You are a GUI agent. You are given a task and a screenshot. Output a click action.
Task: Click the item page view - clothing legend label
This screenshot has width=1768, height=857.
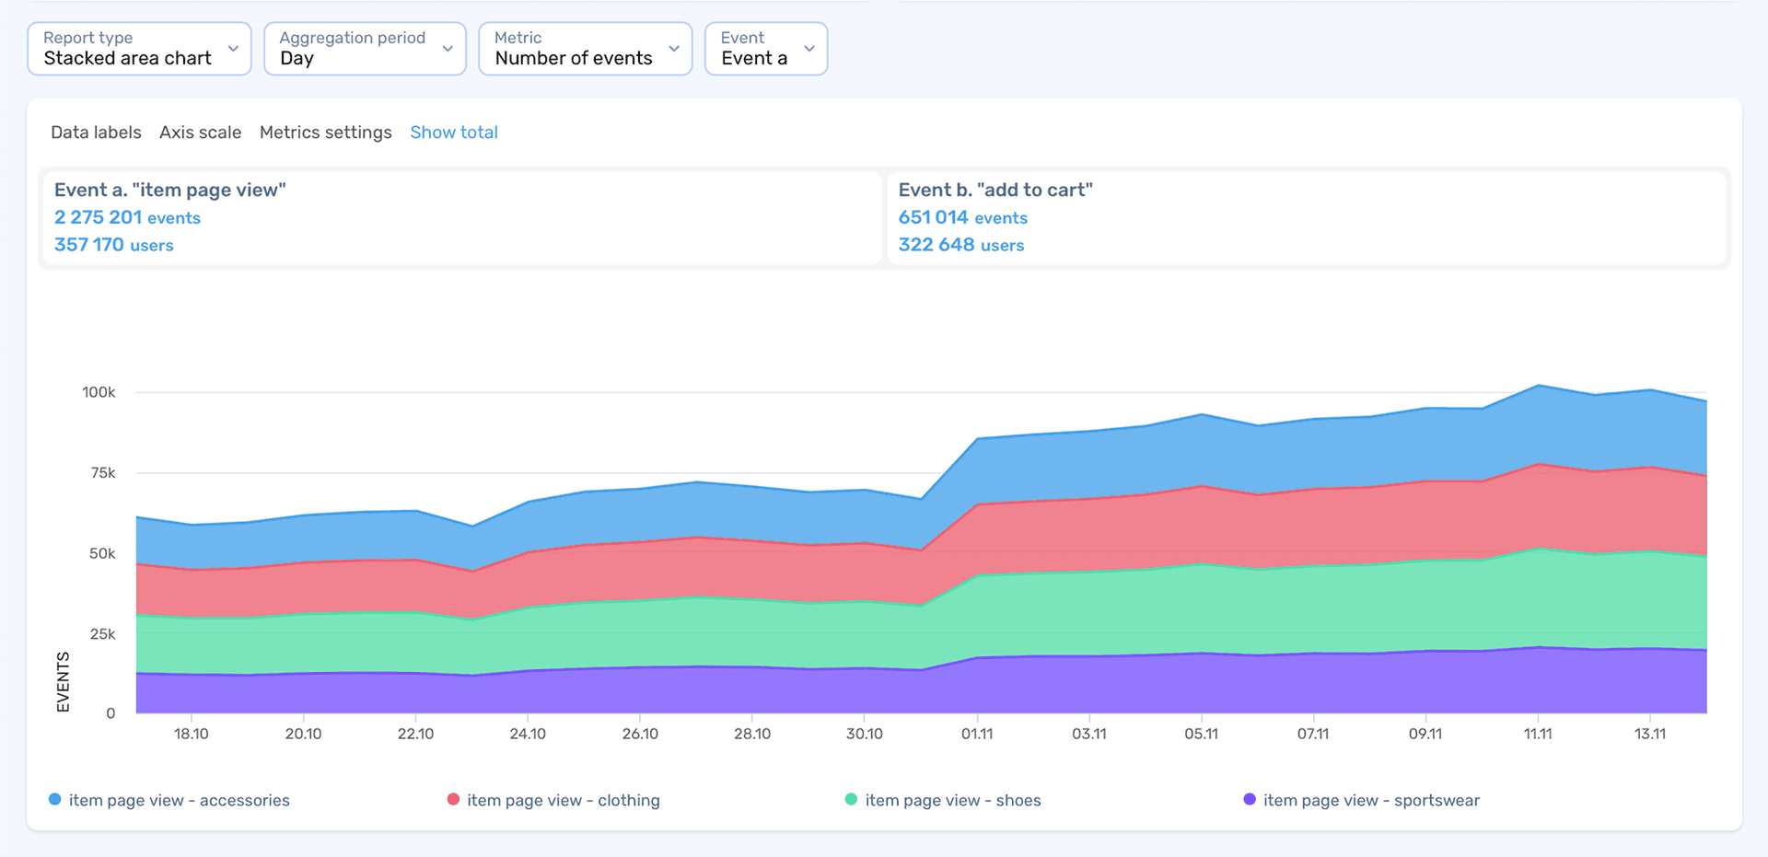[563, 801]
